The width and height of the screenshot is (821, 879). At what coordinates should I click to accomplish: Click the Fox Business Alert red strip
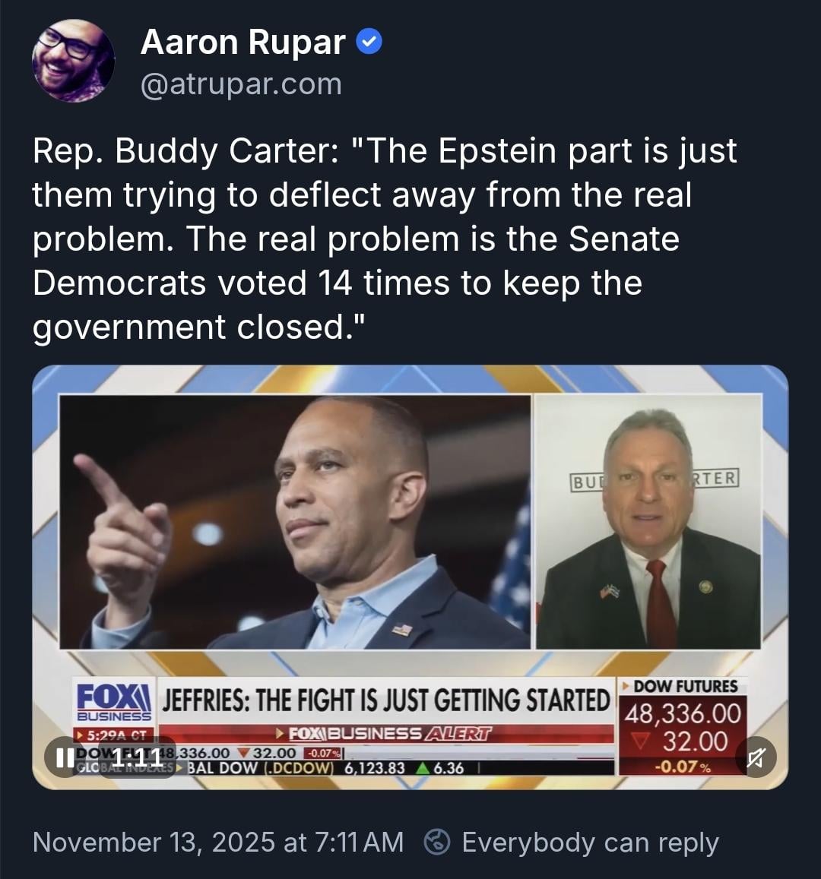point(385,735)
